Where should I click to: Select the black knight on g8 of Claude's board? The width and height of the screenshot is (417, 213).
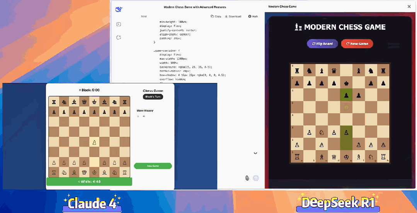coord(115,101)
